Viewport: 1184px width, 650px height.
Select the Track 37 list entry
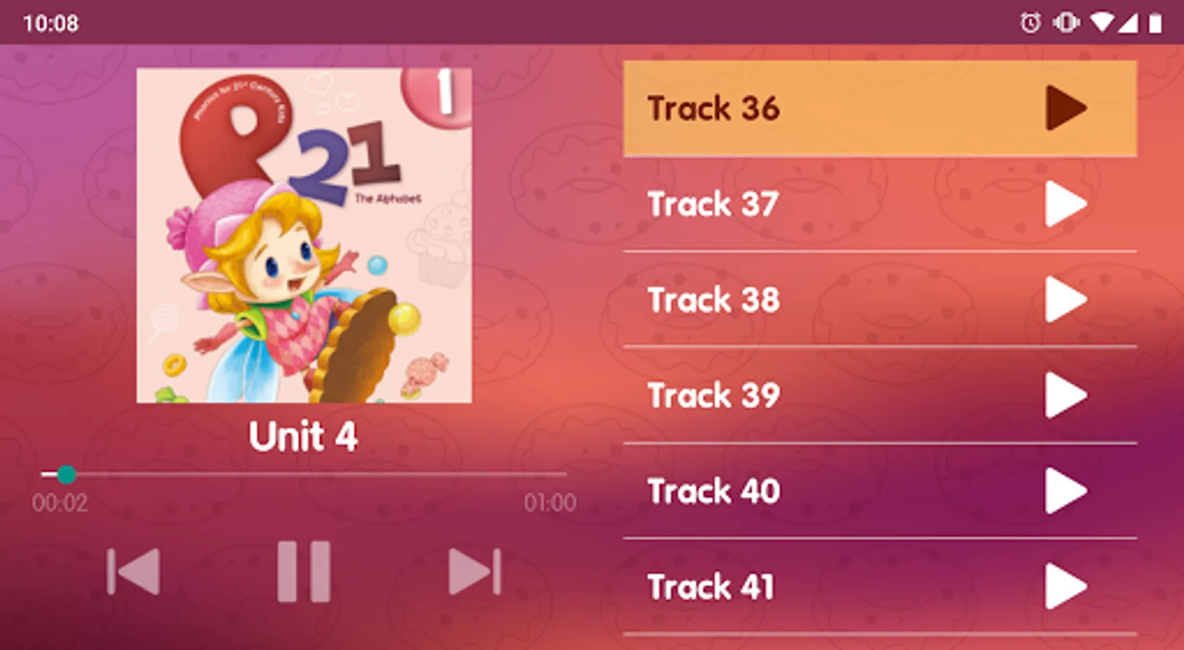tap(880, 204)
